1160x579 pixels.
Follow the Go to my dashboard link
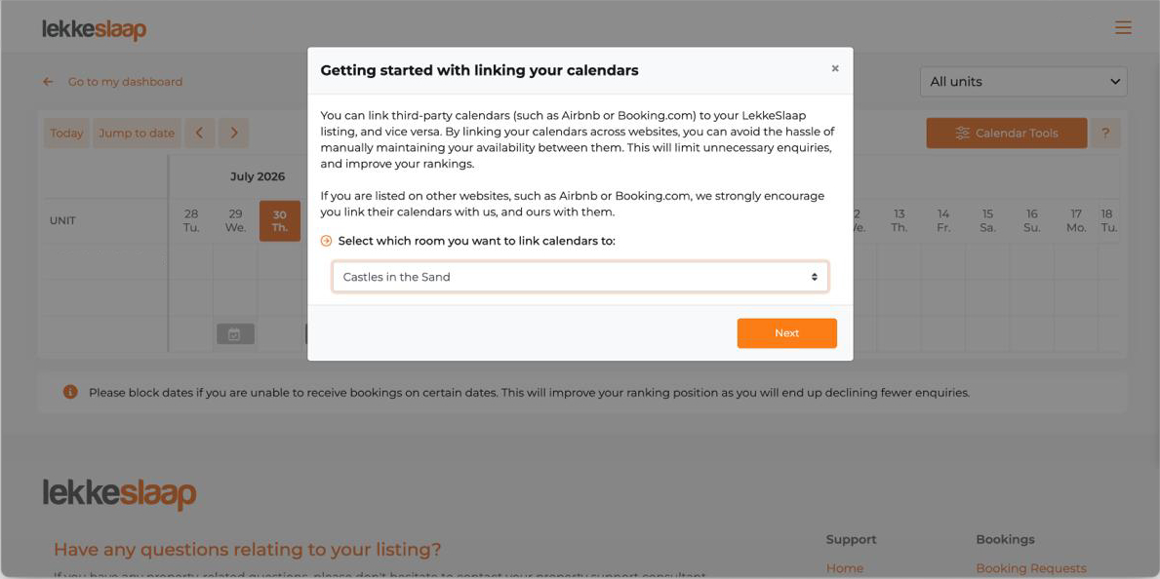125,82
